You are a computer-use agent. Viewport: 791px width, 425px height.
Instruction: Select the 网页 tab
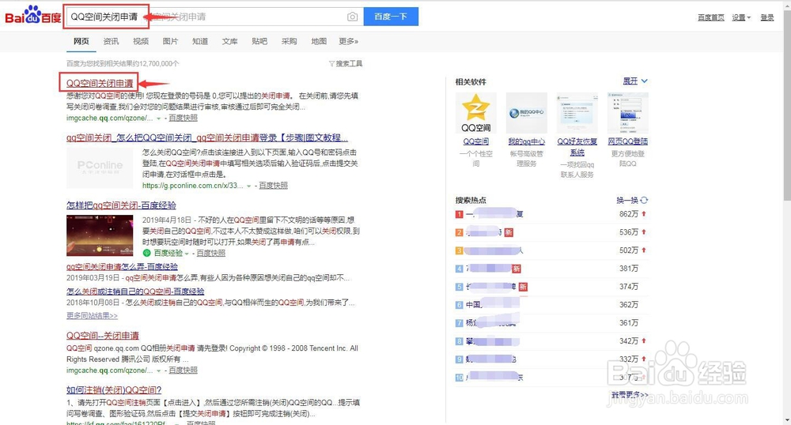coord(81,41)
